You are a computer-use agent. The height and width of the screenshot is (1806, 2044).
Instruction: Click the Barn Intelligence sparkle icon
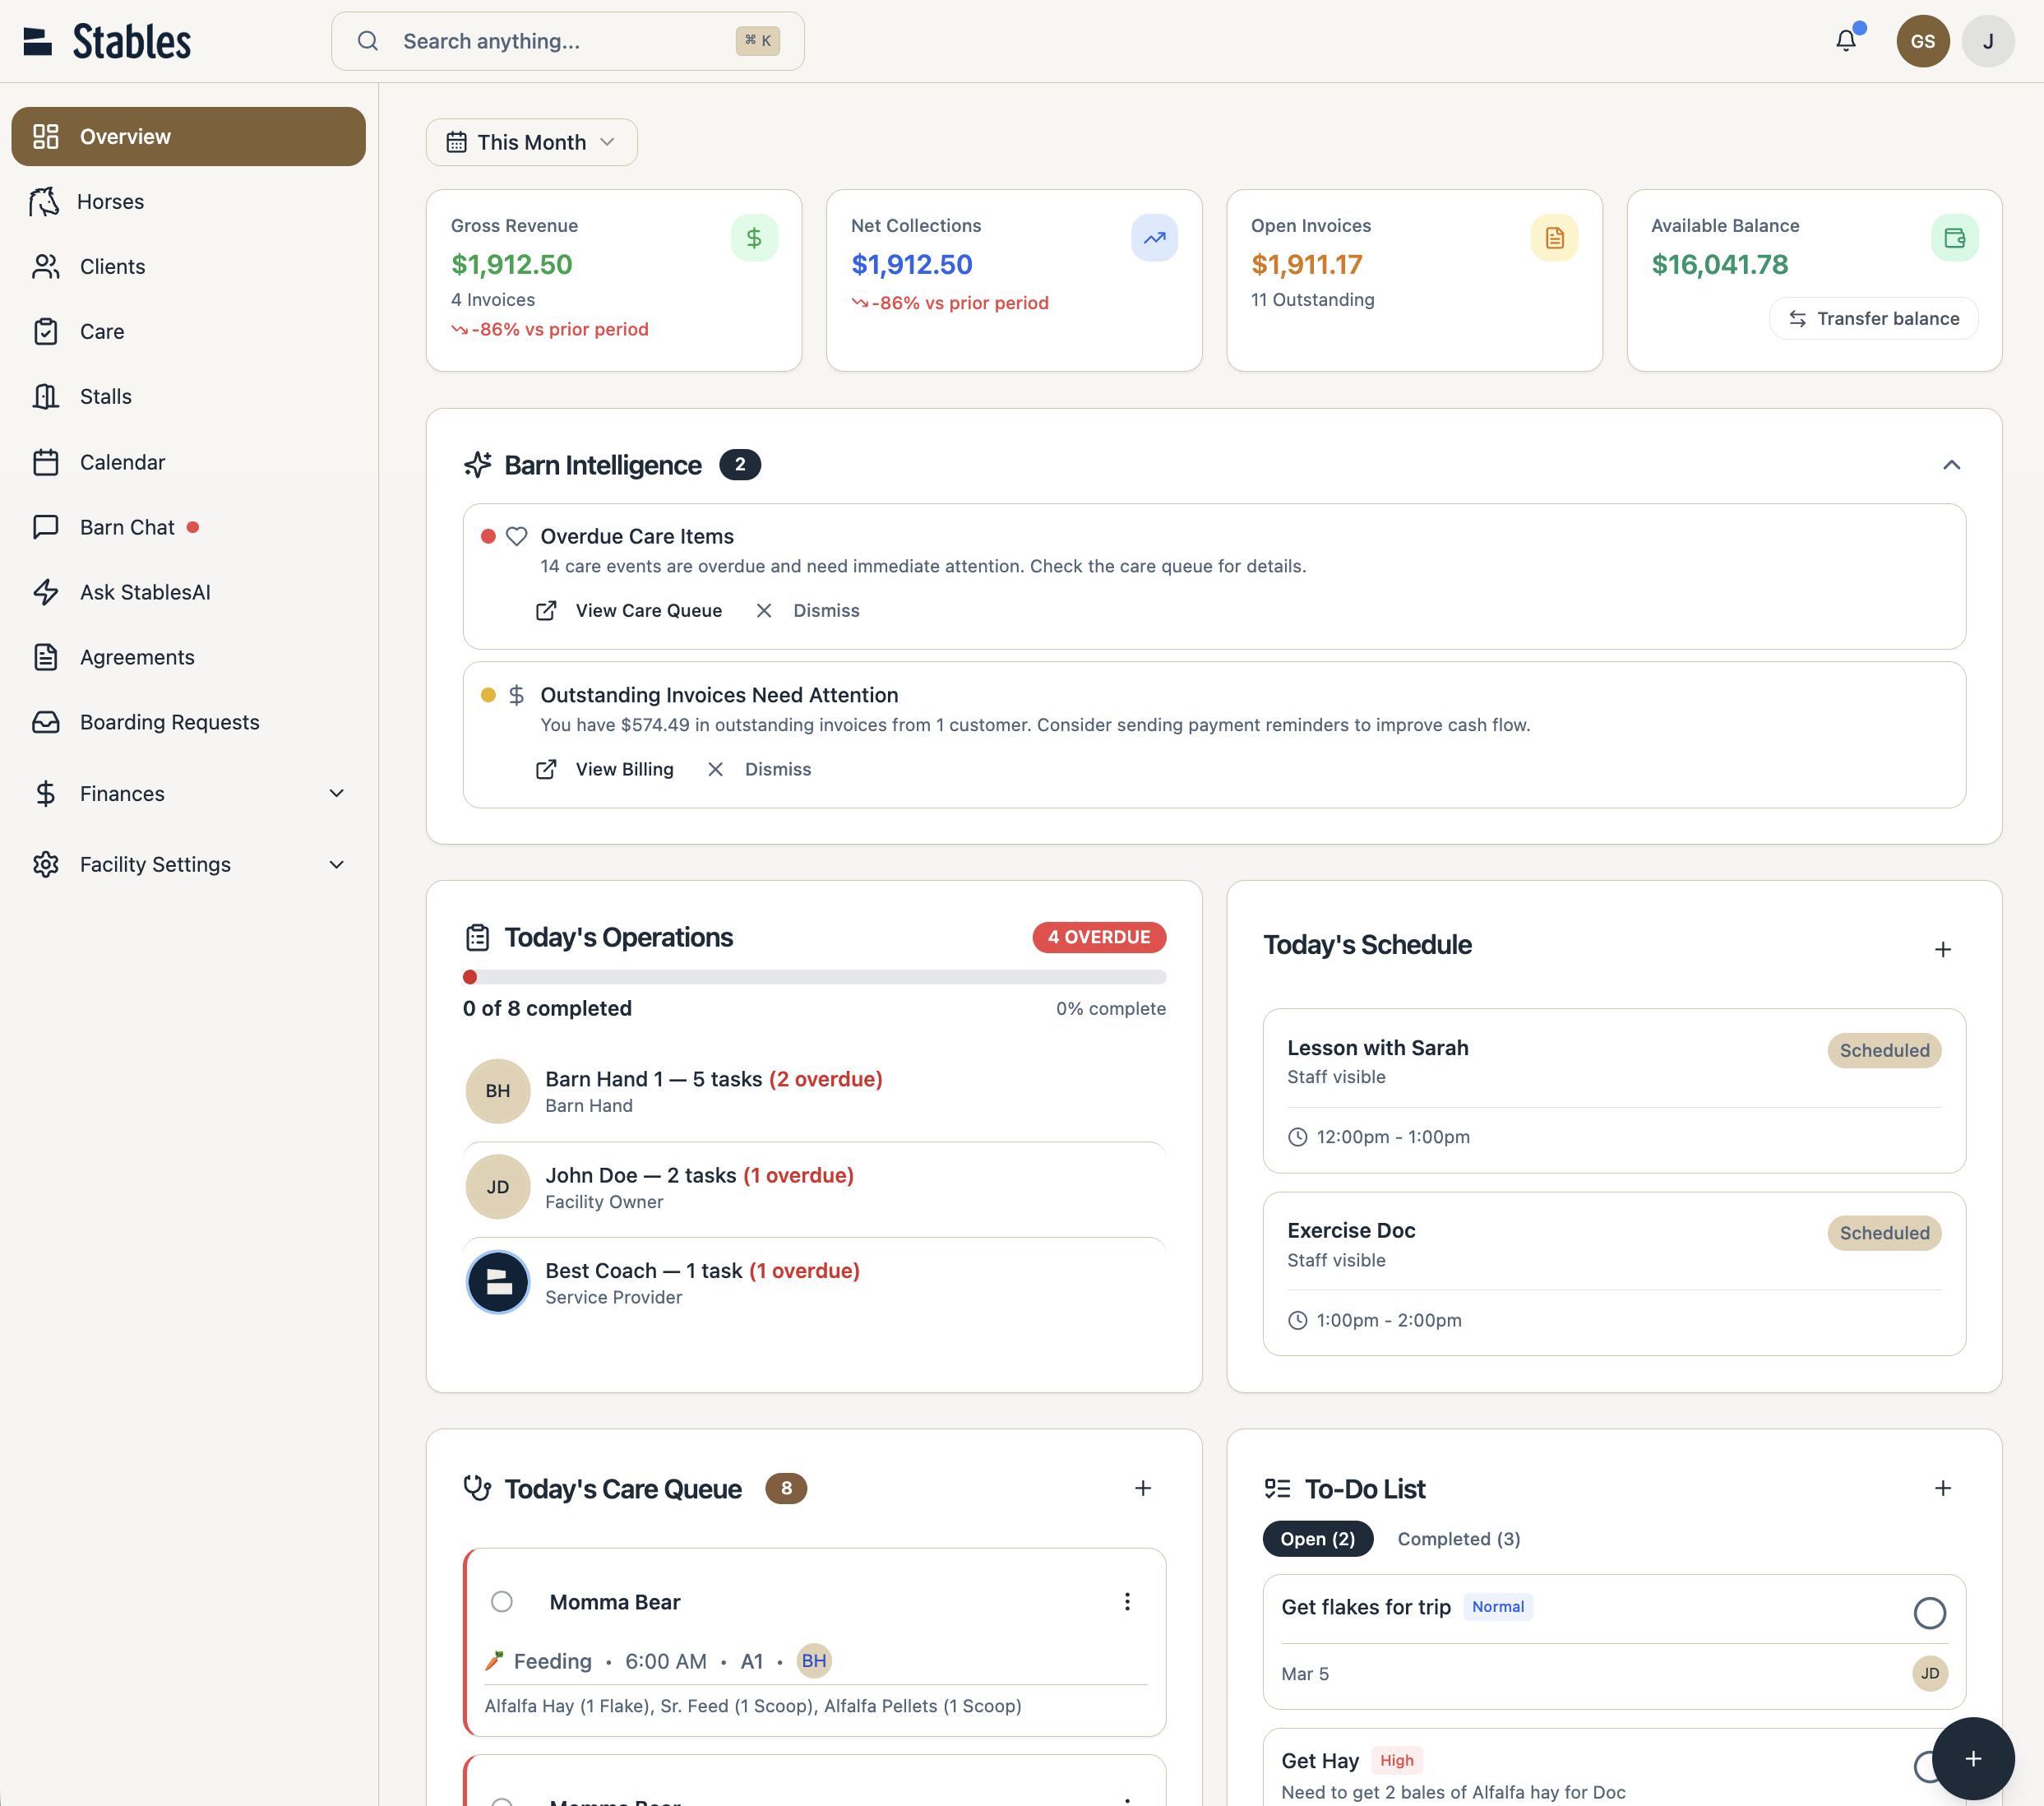(478, 465)
